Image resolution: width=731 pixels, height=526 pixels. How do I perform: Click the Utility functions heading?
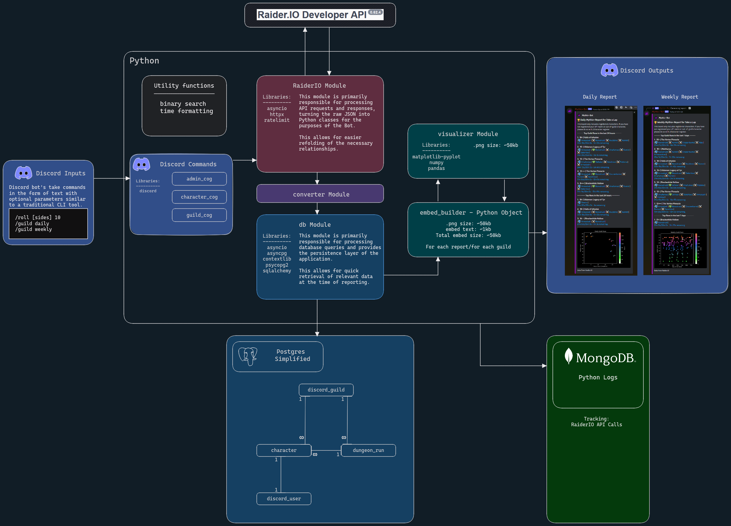click(x=184, y=86)
